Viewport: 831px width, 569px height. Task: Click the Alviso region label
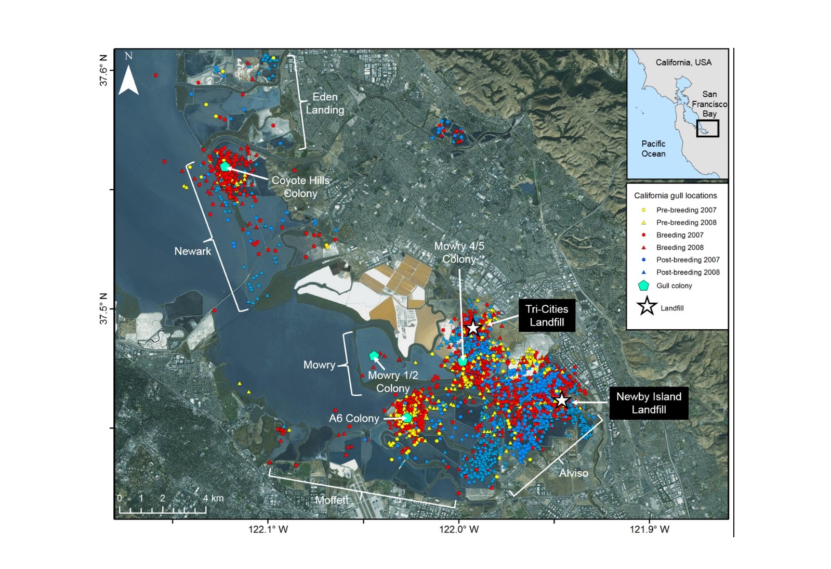point(573,473)
